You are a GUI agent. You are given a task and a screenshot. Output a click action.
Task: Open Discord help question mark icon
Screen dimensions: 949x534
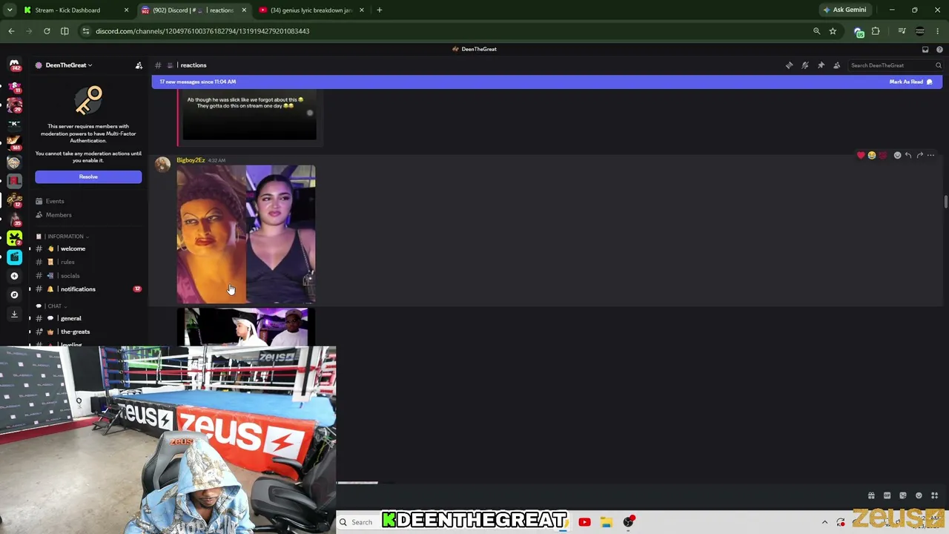coord(939,50)
